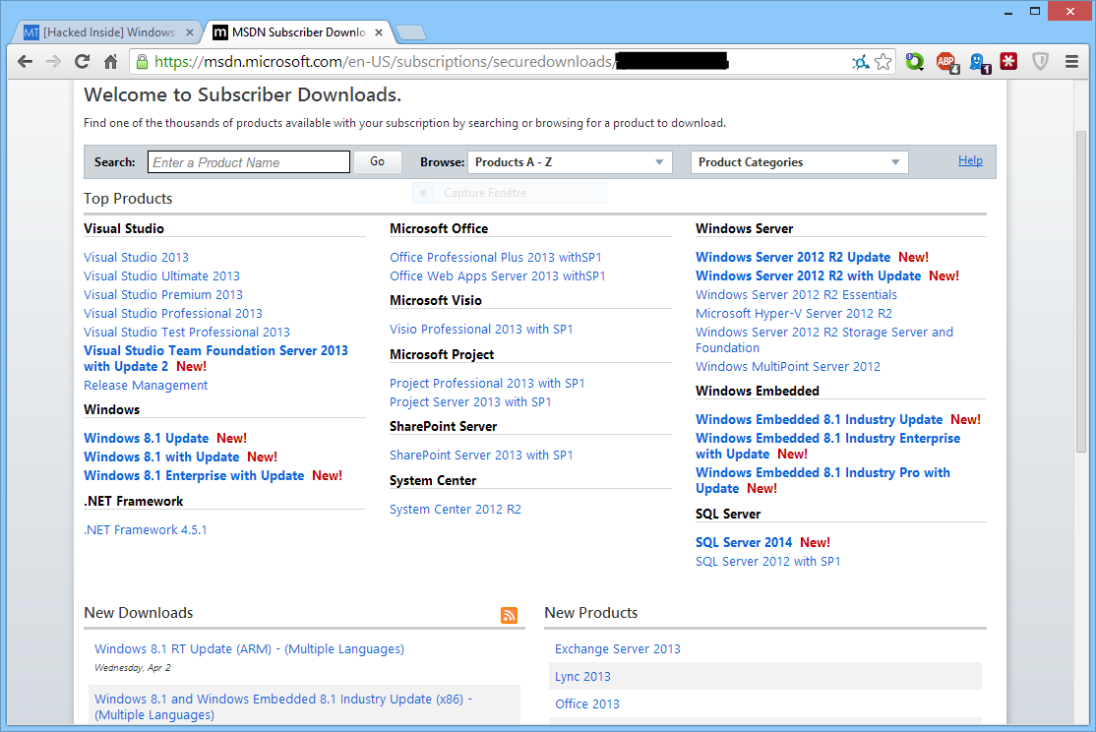
Task: Open the Ghostery extension icon
Action: [979, 62]
